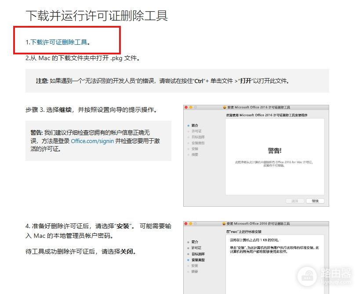Click 欢迎使用 welcome line in first installer
This screenshot has width=359, height=294.
(x=267, y=115)
